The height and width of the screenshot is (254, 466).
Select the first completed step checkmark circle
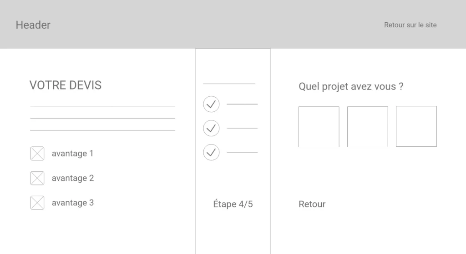pyautogui.click(x=211, y=104)
